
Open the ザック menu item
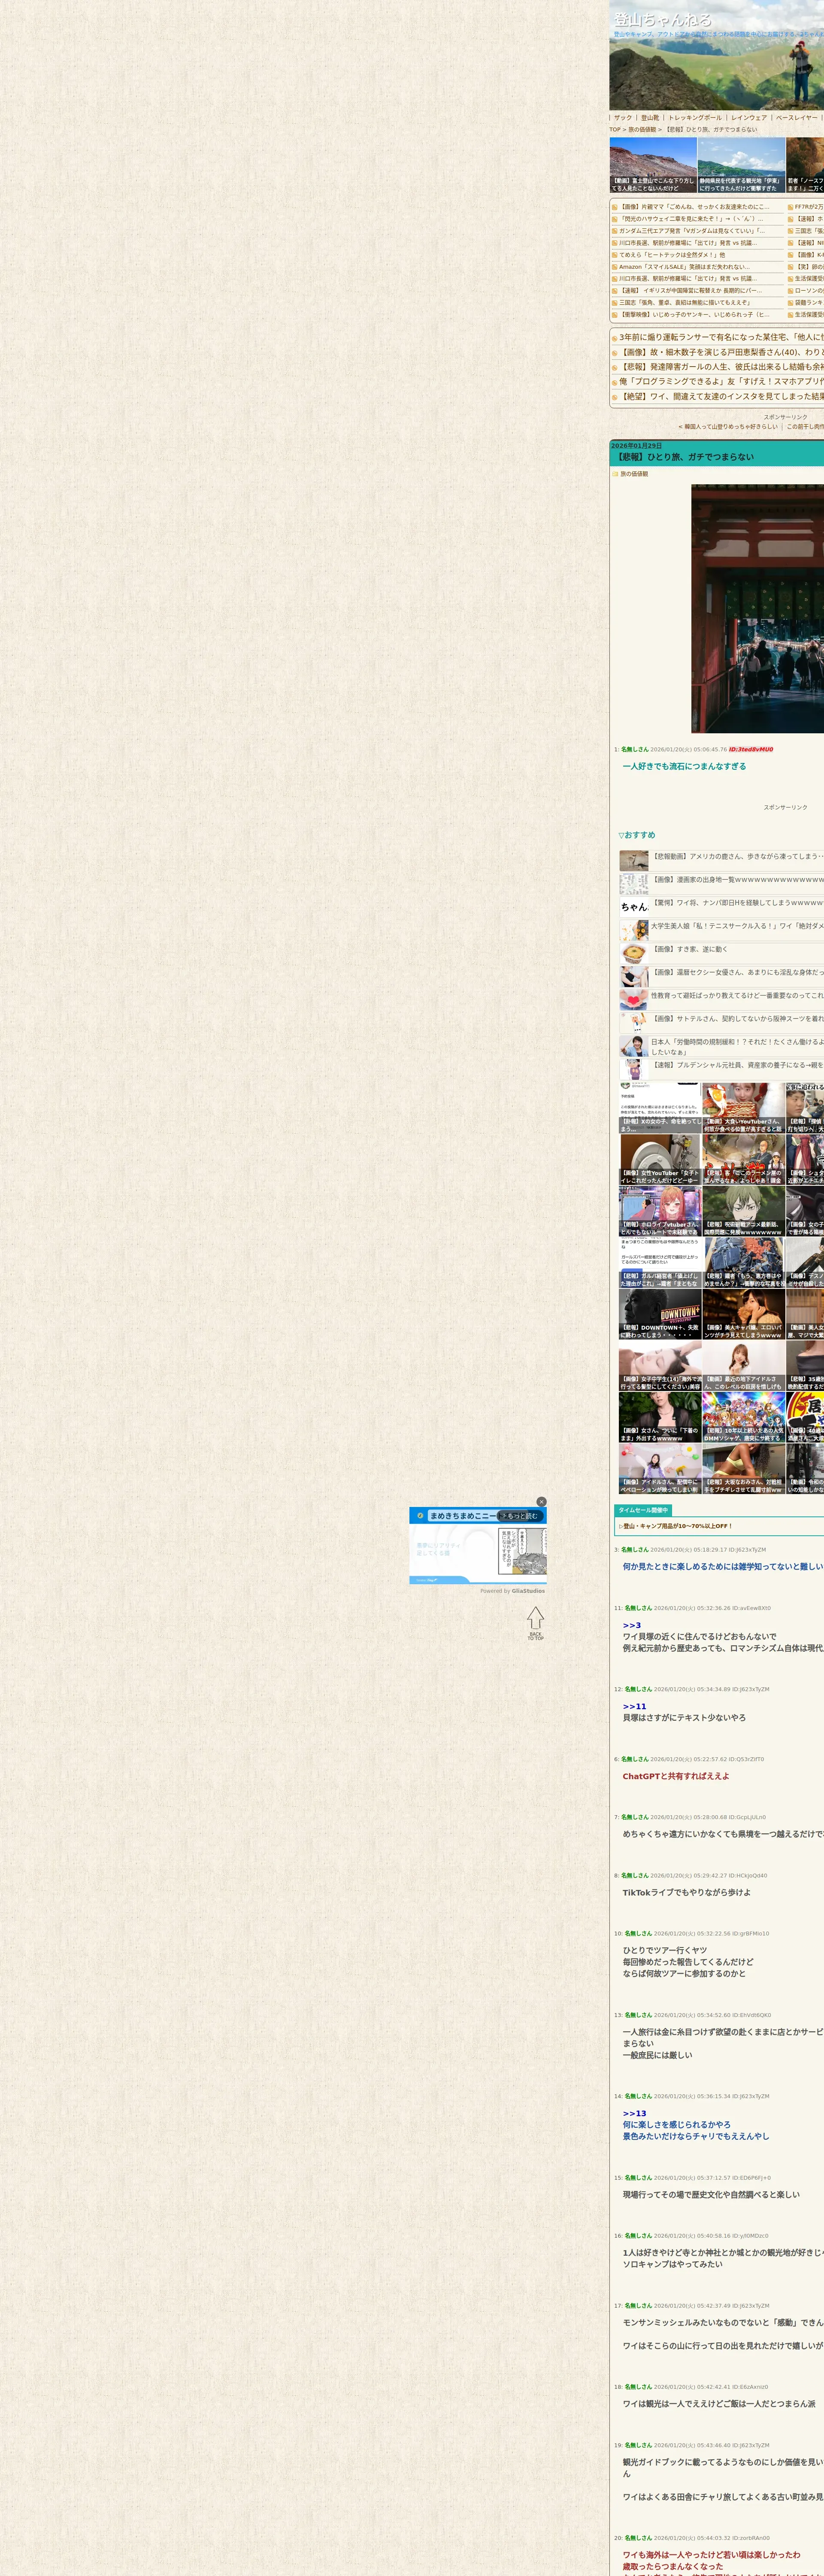pyautogui.click(x=623, y=118)
